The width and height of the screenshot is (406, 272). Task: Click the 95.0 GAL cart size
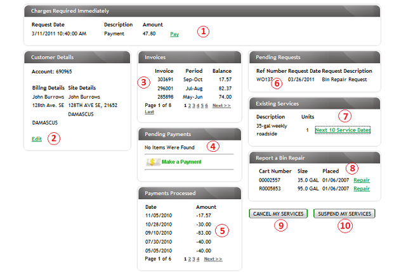tap(308, 189)
